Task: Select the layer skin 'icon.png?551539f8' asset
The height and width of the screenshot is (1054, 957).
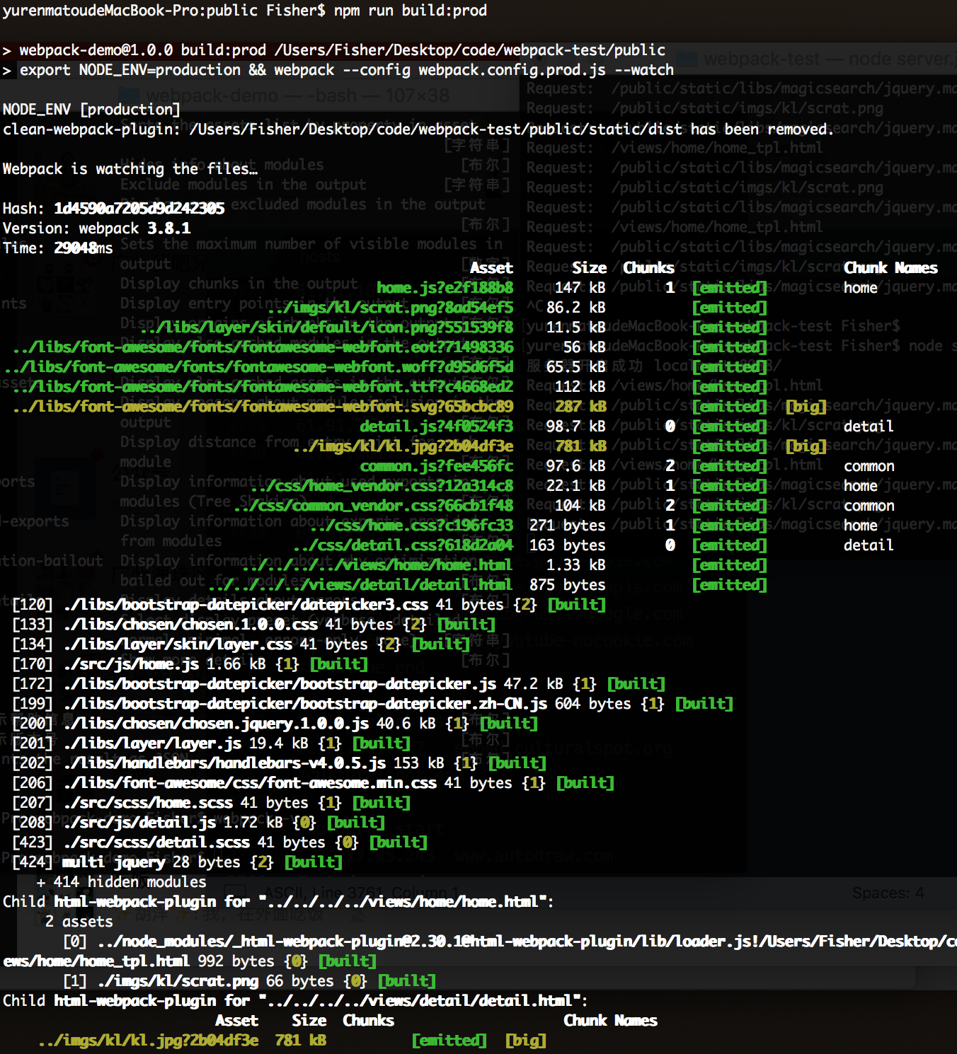Action: (327, 328)
